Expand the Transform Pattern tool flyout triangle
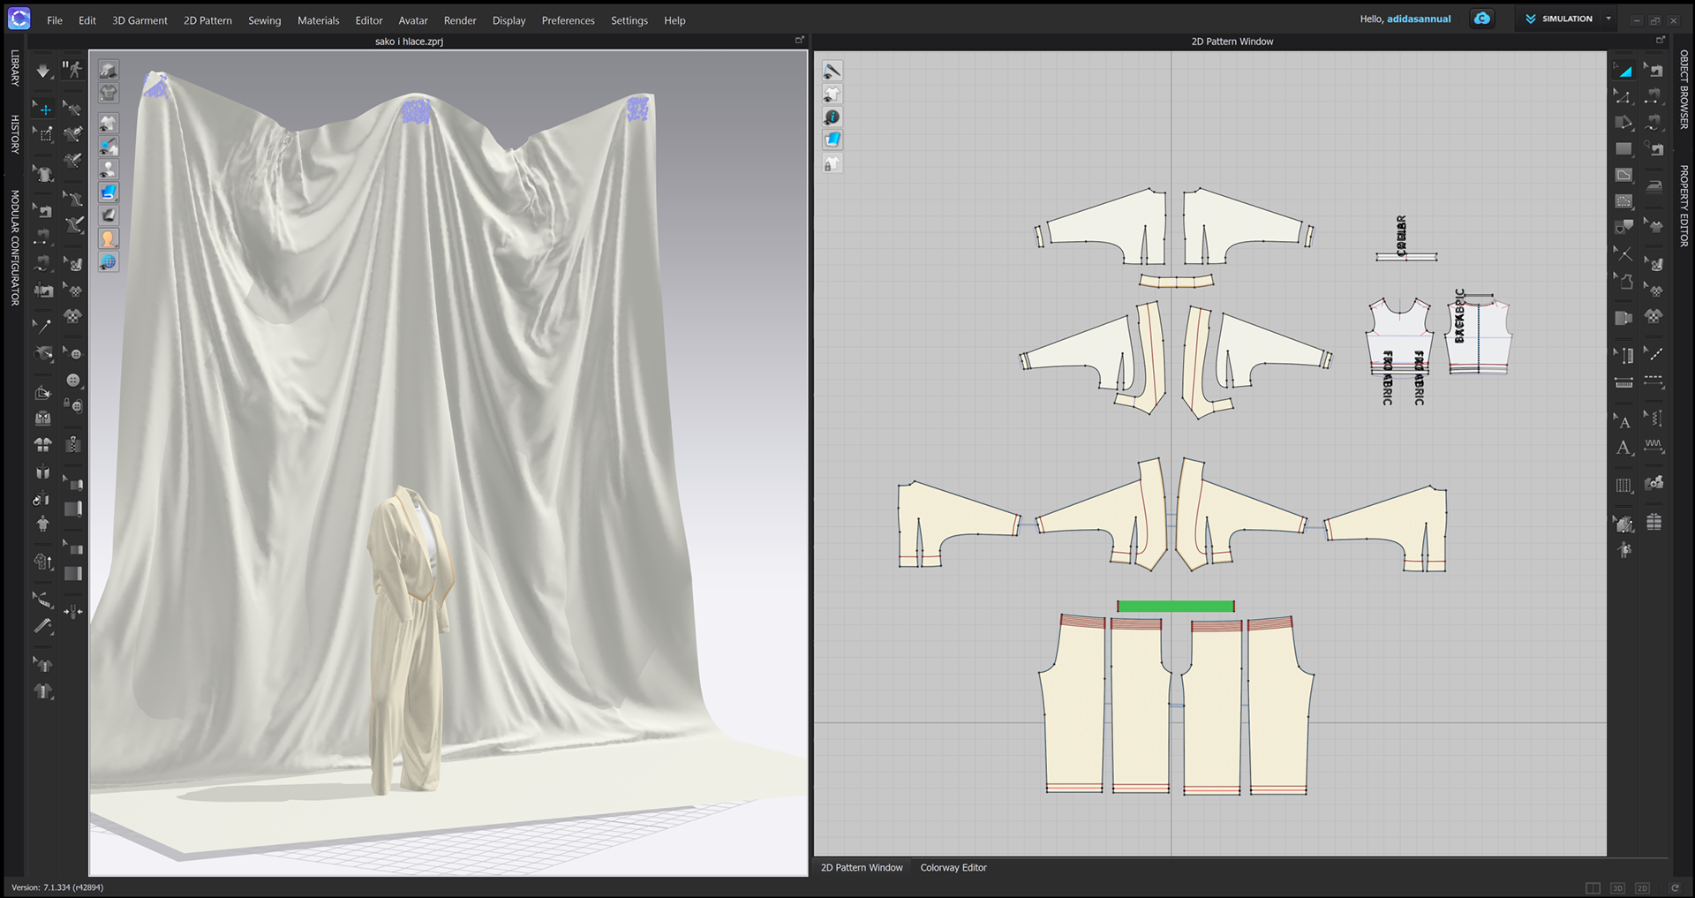The height and width of the screenshot is (898, 1695). pyautogui.click(x=1632, y=77)
